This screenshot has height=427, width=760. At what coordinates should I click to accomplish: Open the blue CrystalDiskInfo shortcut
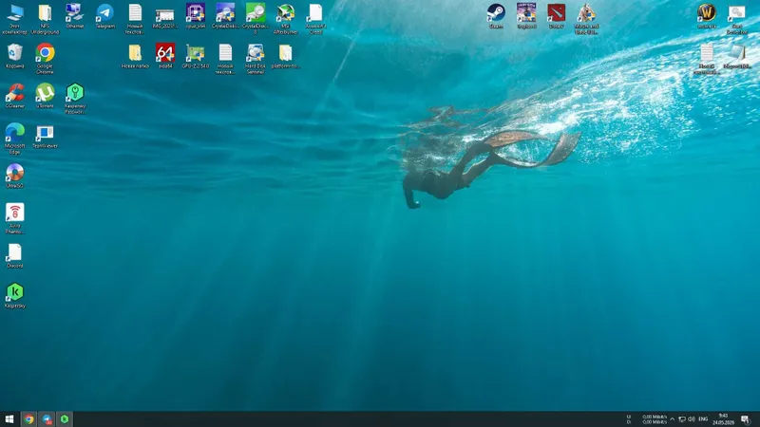[x=225, y=15]
